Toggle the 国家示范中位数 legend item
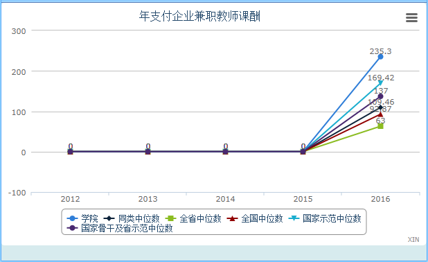This screenshot has height=262, width=428. [x=325, y=218]
